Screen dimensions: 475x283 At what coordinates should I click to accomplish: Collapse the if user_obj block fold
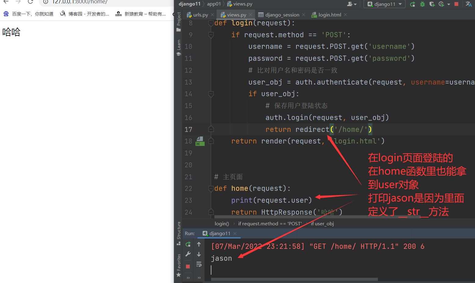[x=211, y=94]
